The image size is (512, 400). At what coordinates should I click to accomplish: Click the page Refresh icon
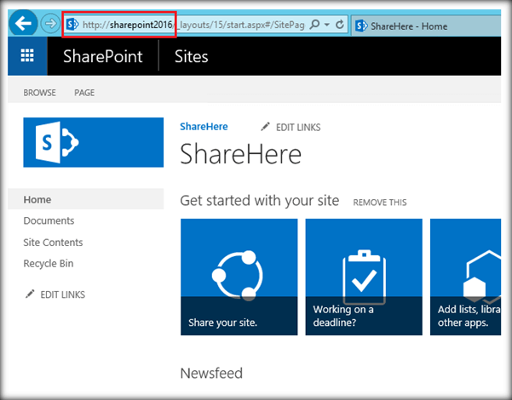pos(340,24)
